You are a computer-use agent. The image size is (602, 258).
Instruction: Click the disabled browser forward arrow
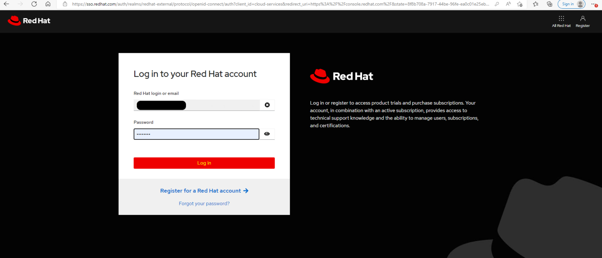(x=20, y=4)
